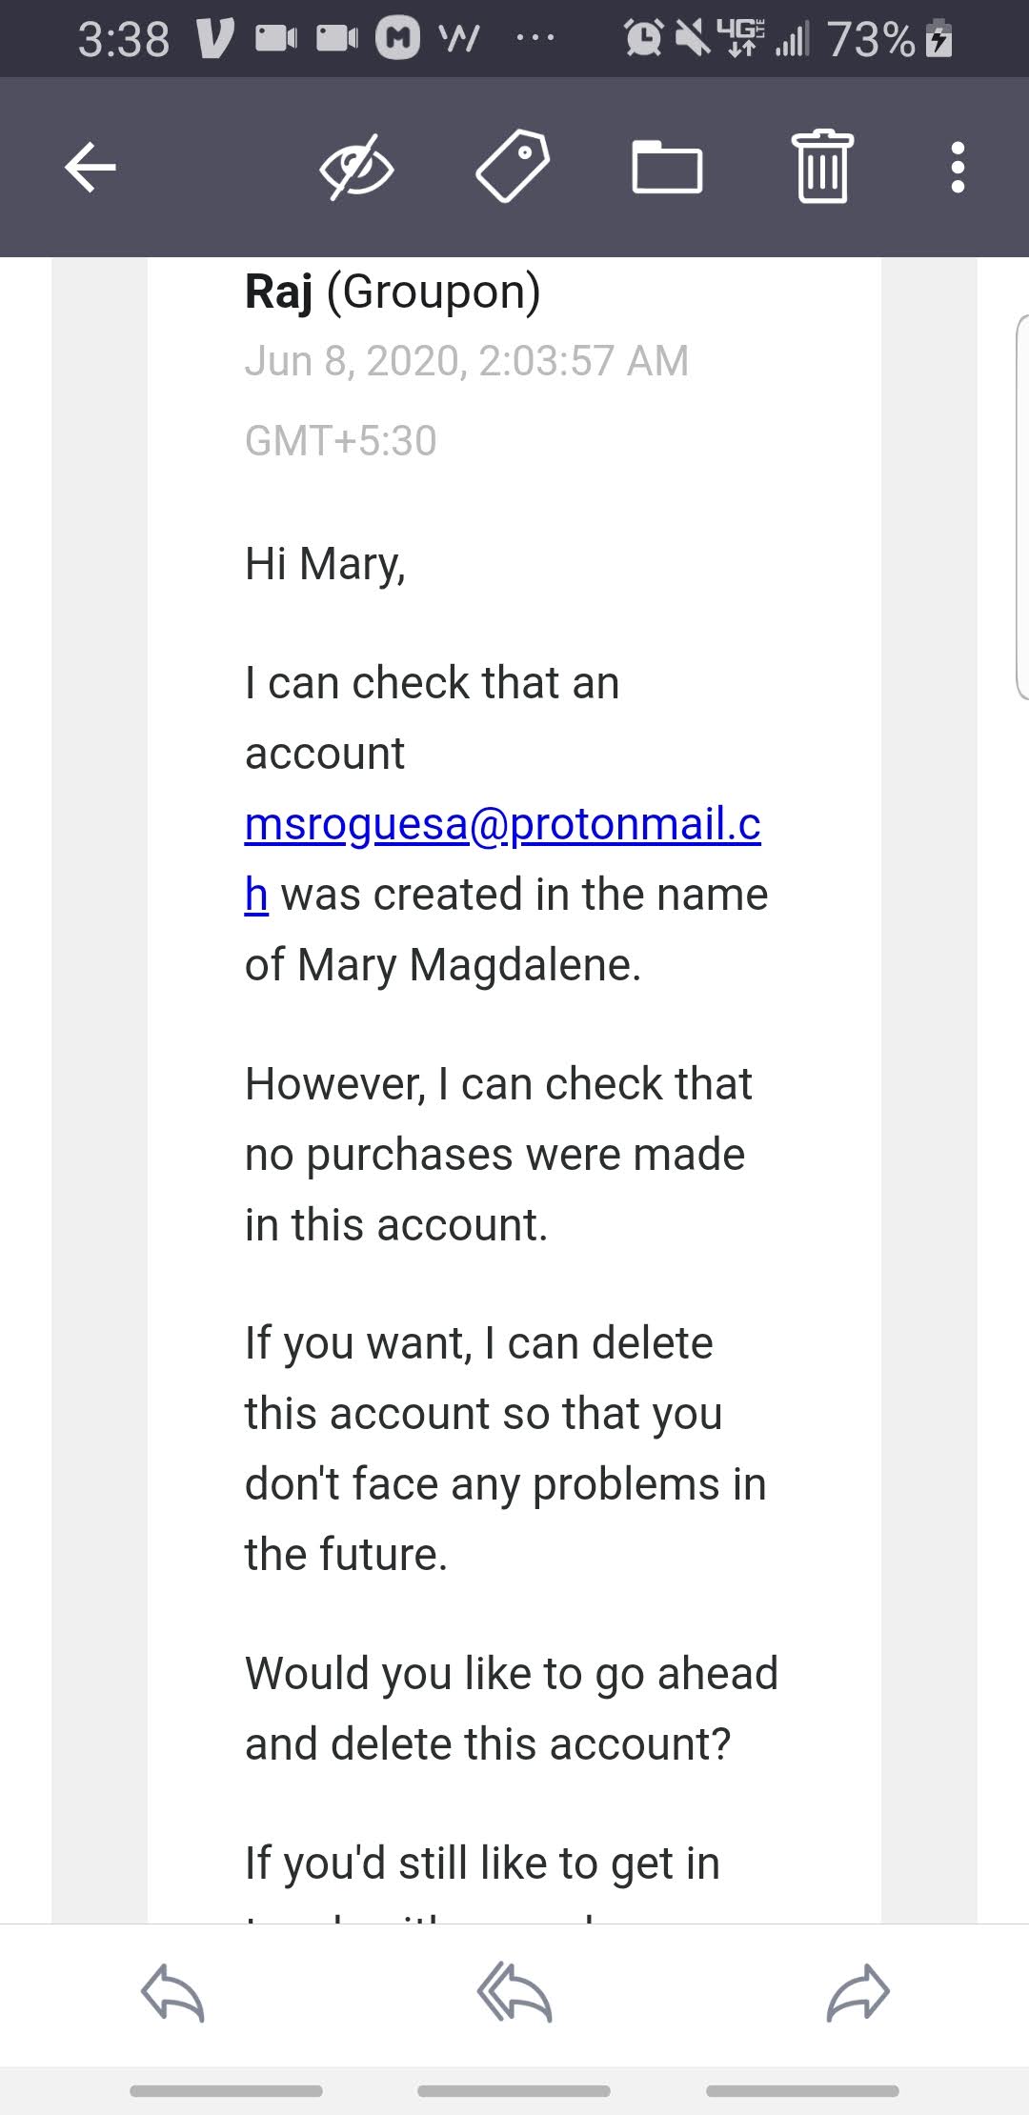
Task: Tap the muted sound status icon
Action: coord(693,38)
